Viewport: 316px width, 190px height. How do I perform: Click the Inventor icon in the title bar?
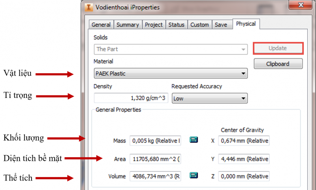click(89, 7)
